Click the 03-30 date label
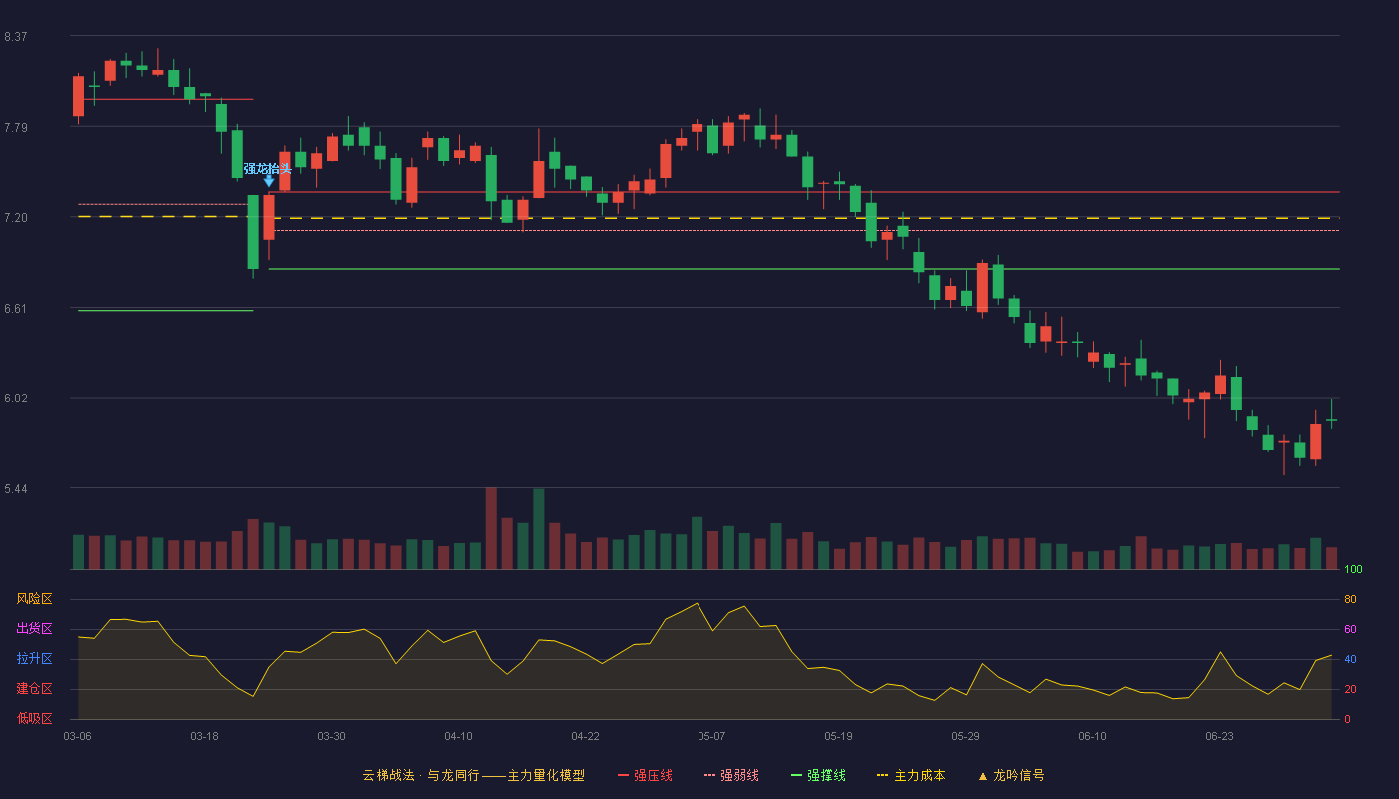The height and width of the screenshot is (799, 1399). [332, 736]
